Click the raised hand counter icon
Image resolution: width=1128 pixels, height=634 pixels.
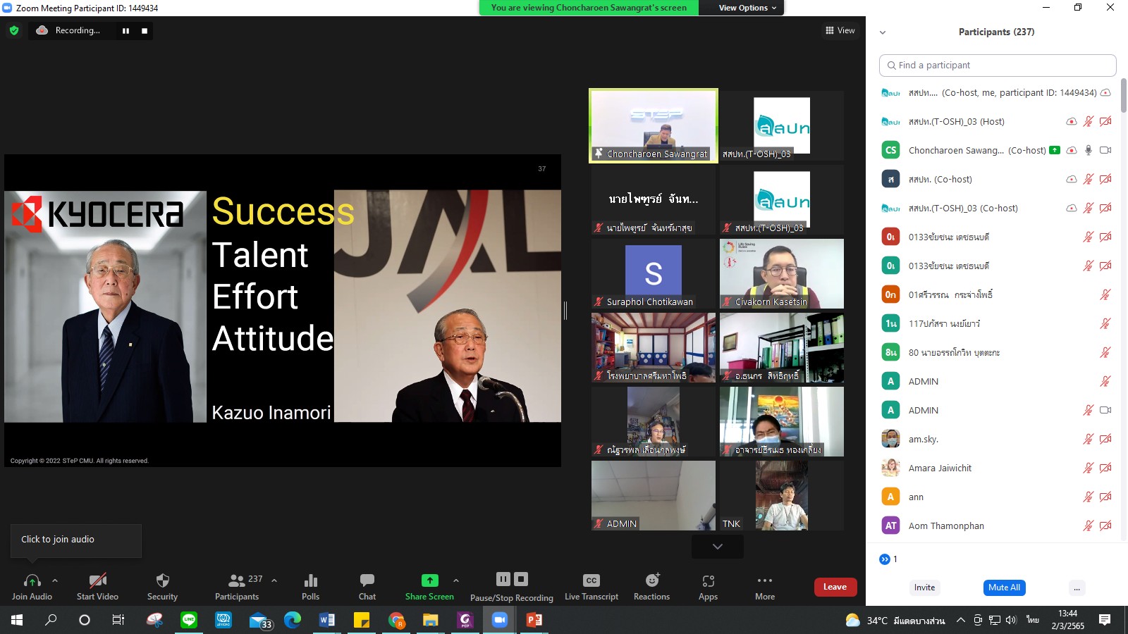pyautogui.click(x=885, y=559)
